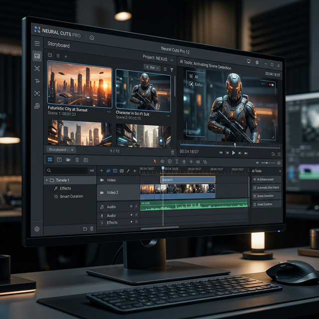
Task: Open settings via the gear icon at bottom-left
Action: point(37,229)
